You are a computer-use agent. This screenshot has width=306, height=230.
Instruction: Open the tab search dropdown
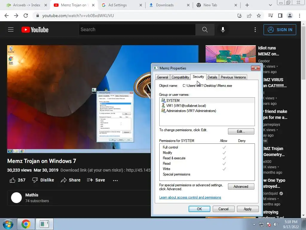coord(270,5)
